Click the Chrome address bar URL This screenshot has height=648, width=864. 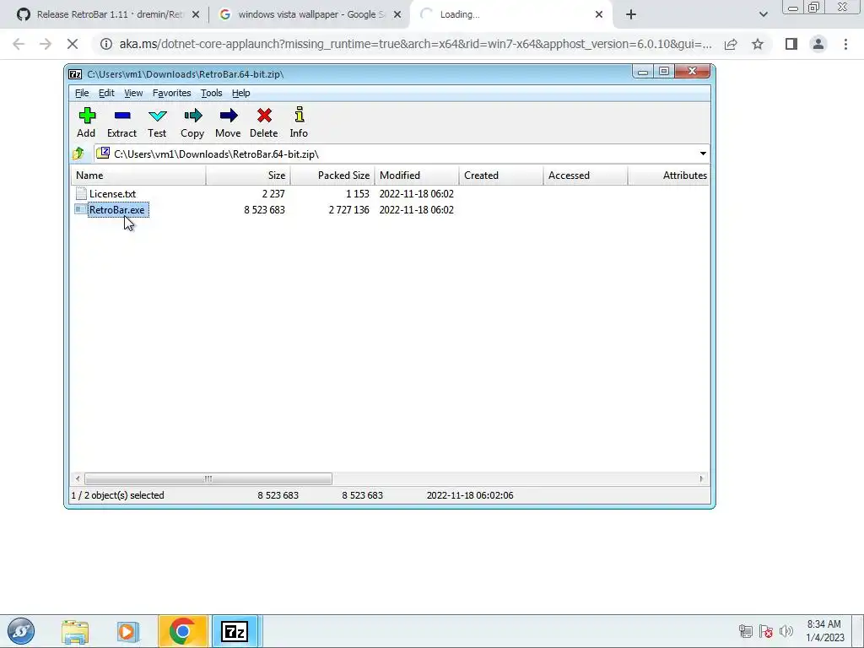click(x=415, y=44)
